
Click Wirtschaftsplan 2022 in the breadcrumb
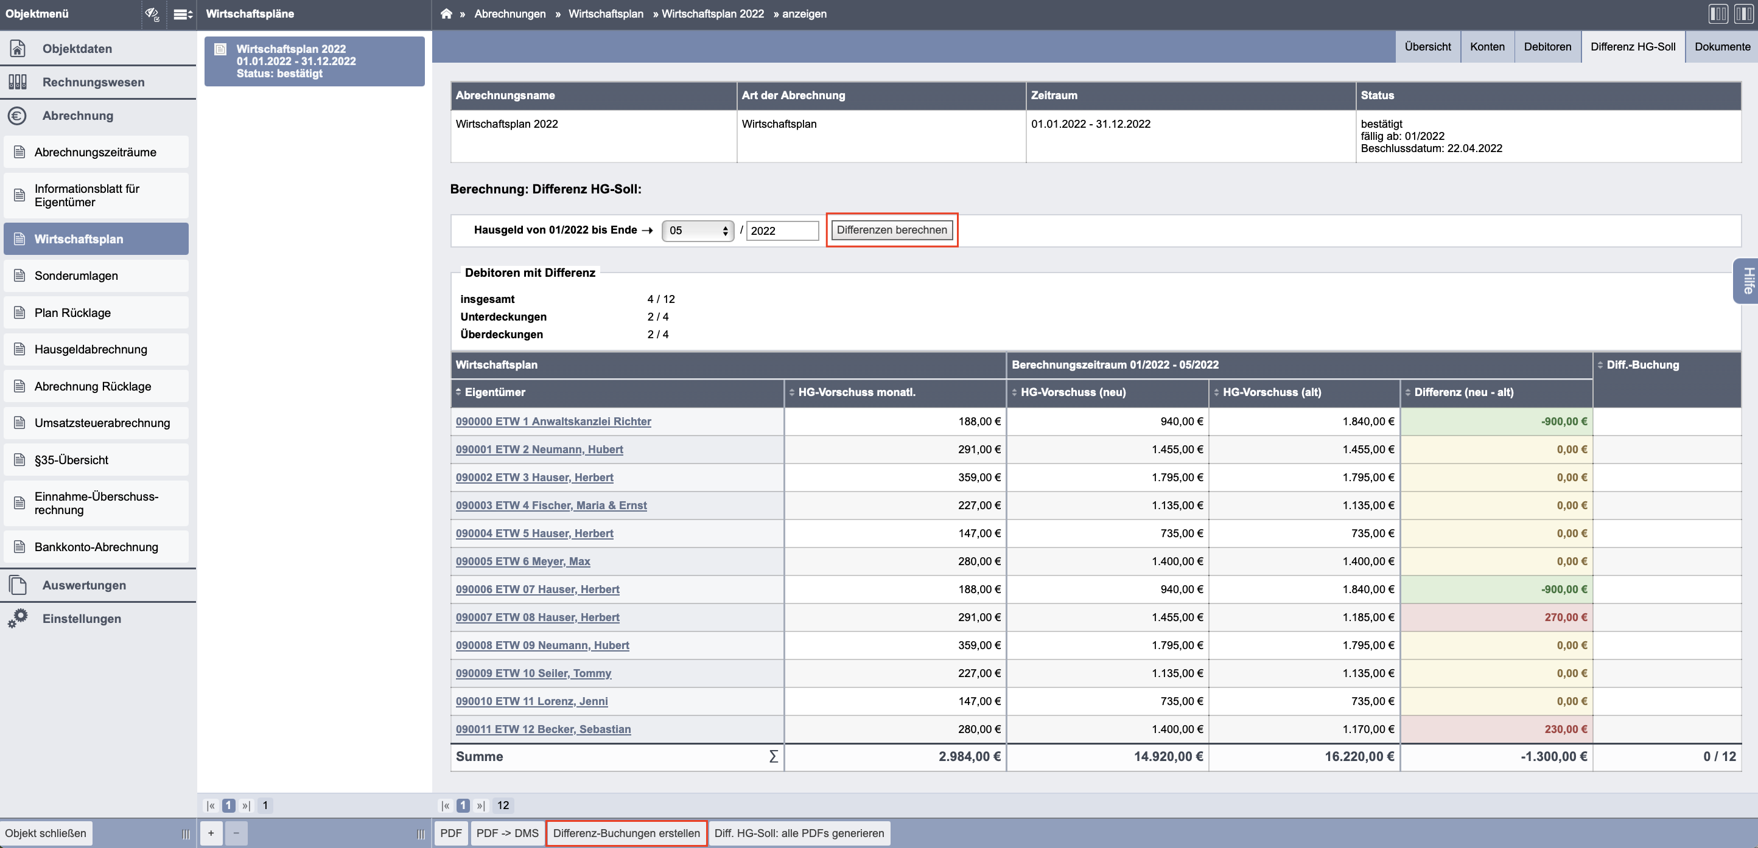712,13
